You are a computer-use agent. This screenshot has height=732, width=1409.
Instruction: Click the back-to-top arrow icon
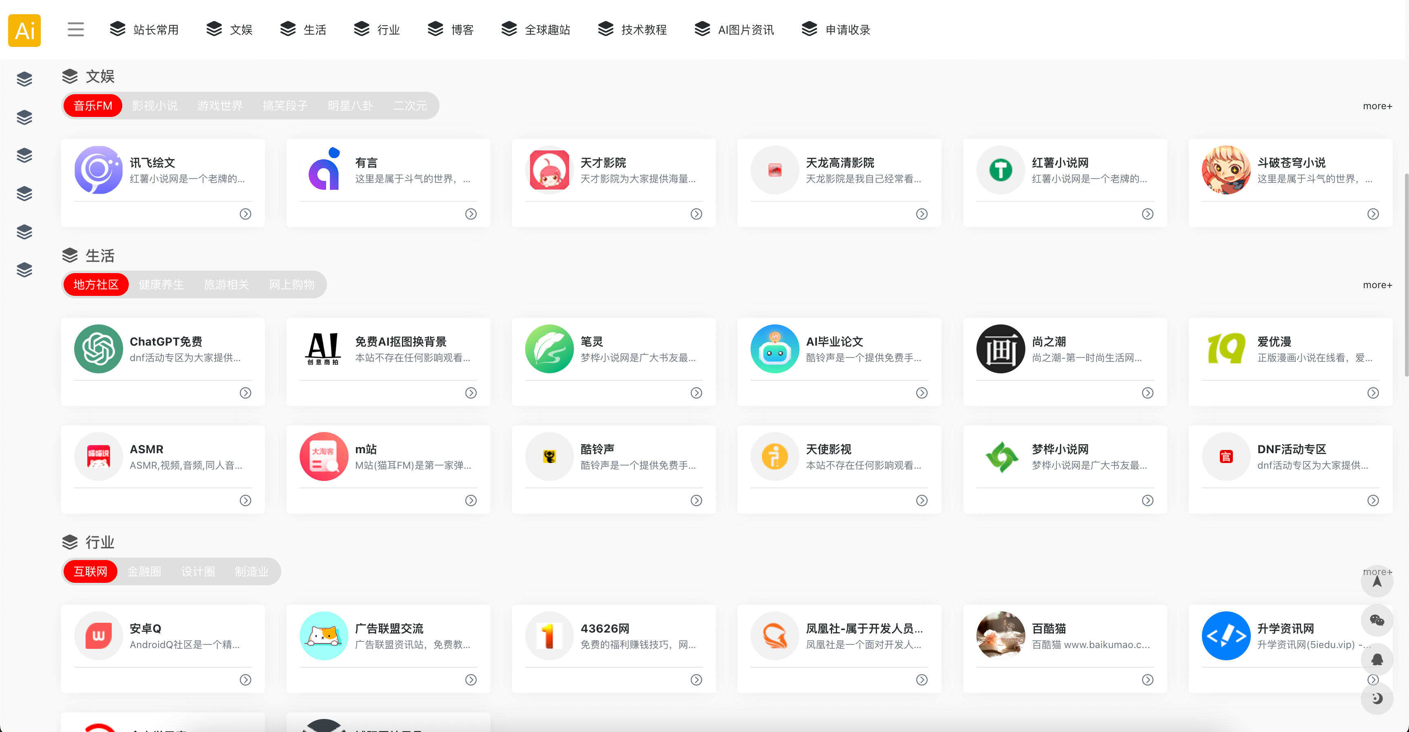pos(1377,581)
